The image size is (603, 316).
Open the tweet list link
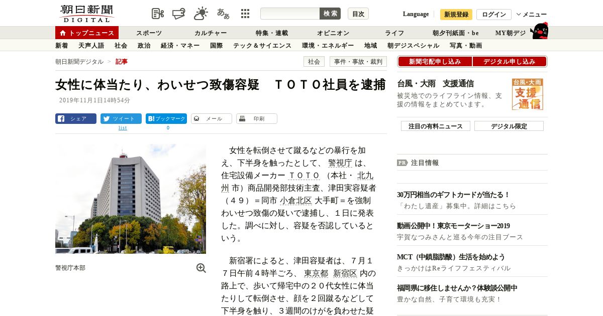coord(123,128)
